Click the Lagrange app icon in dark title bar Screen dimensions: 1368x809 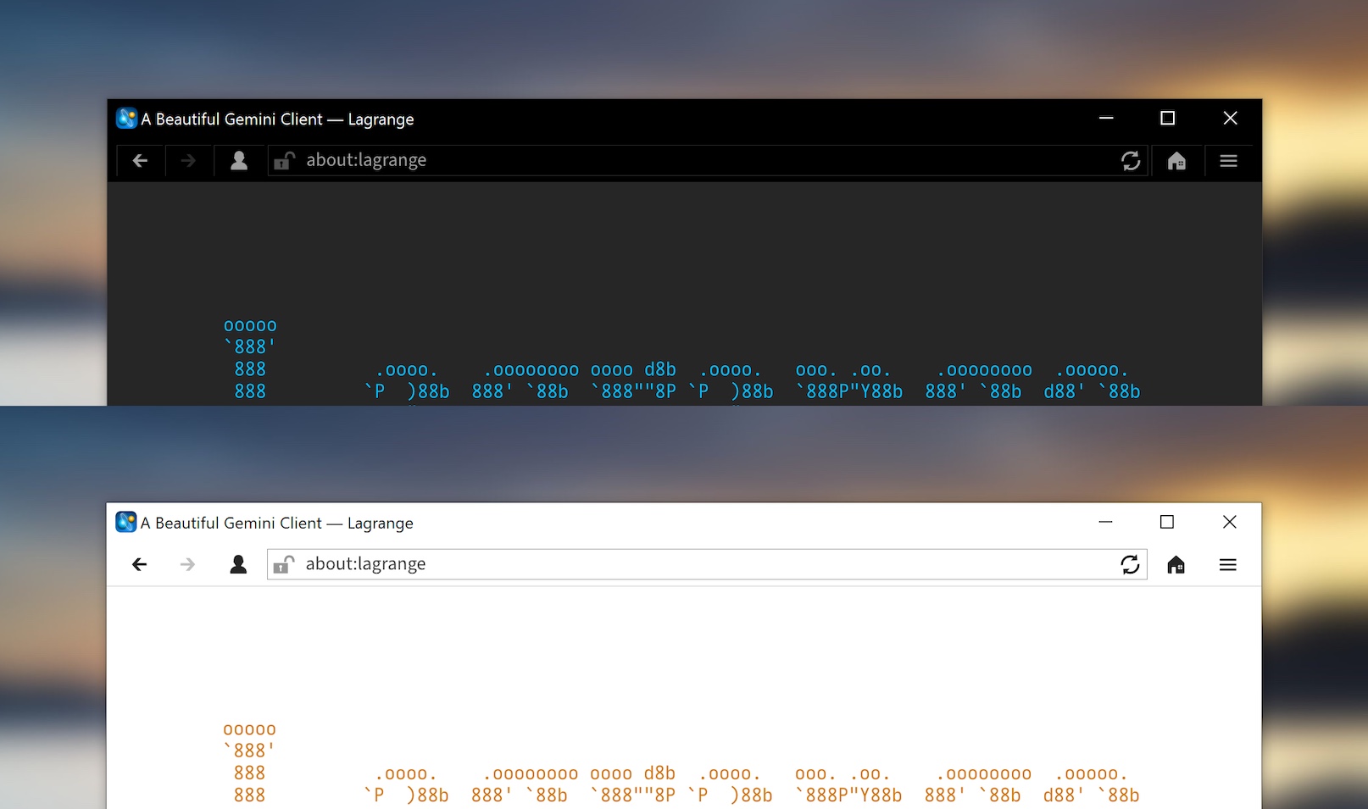(126, 119)
